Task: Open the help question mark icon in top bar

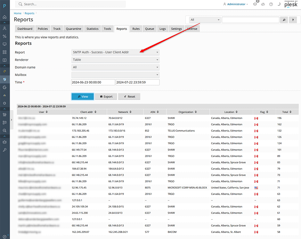Action: [x=271, y=4]
